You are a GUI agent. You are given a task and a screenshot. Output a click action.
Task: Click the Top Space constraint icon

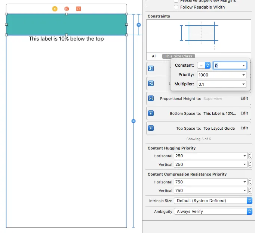click(151, 128)
